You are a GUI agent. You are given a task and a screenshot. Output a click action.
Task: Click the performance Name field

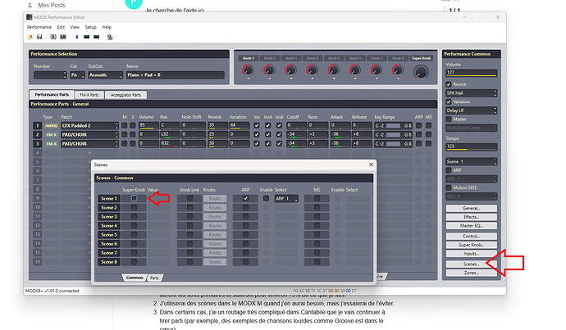tap(173, 75)
